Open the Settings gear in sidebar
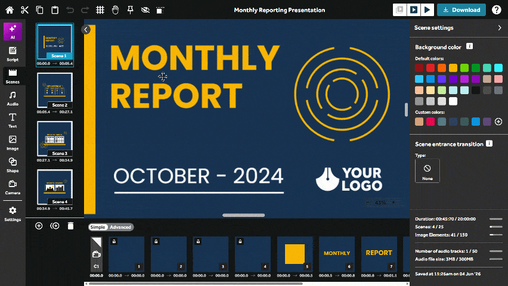The height and width of the screenshot is (286, 508). [x=13, y=214]
